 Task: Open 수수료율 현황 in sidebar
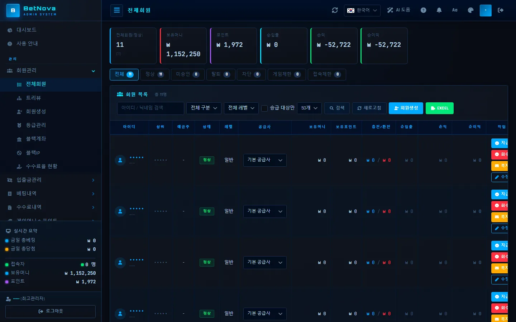[51, 166]
